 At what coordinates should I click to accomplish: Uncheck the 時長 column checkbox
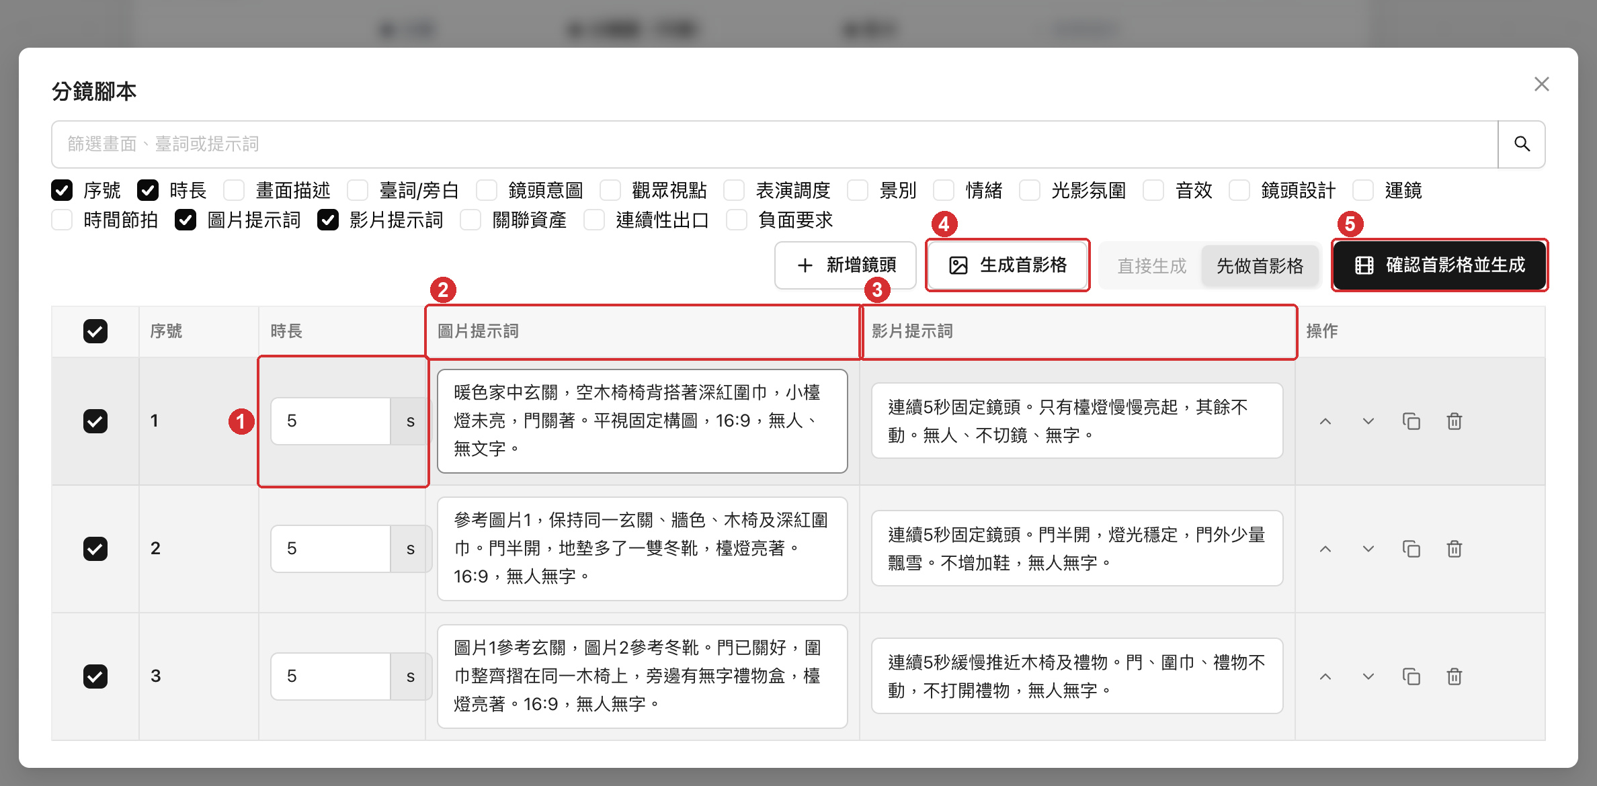[x=148, y=190]
